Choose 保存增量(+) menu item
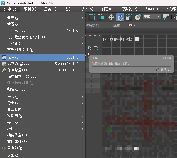Screen dimensions: 177x158 [x=43, y=70]
